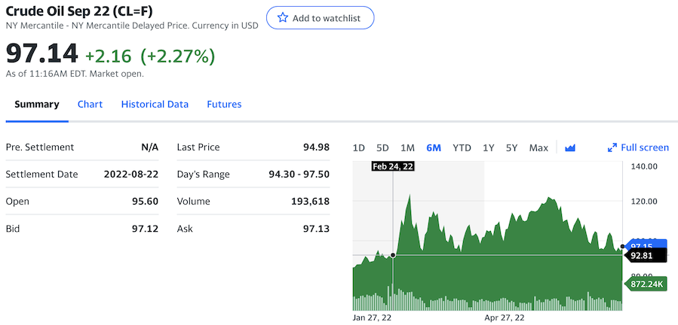The width and height of the screenshot is (678, 325).
Task: Show the 1Y chart range
Action: click(x=489, y=147)
